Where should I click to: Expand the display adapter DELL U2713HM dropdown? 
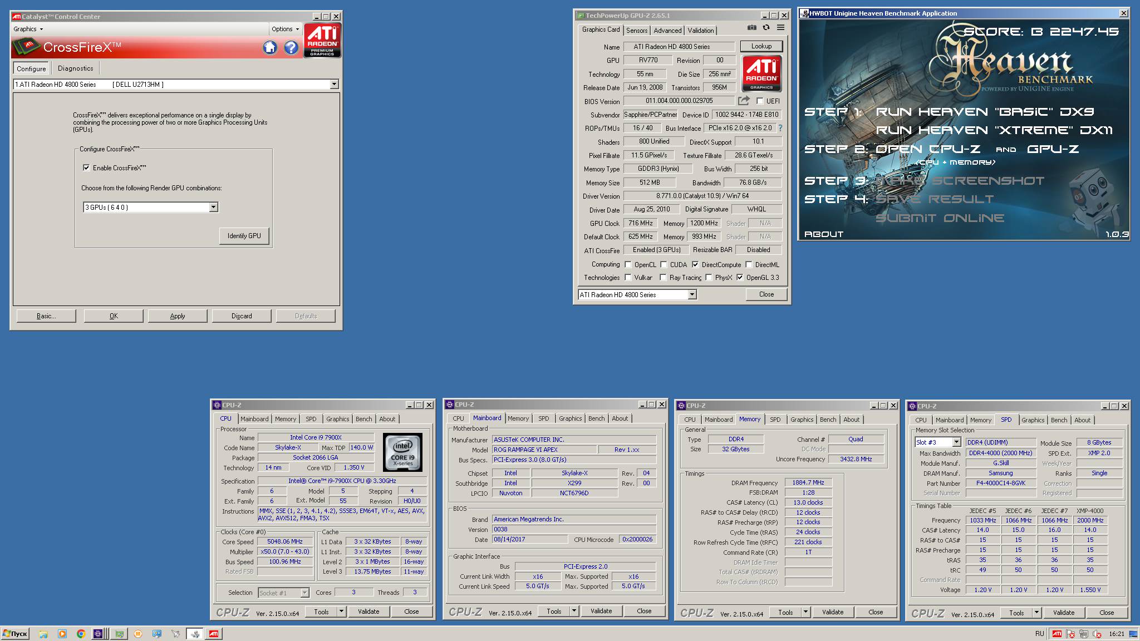pos(334,84)
